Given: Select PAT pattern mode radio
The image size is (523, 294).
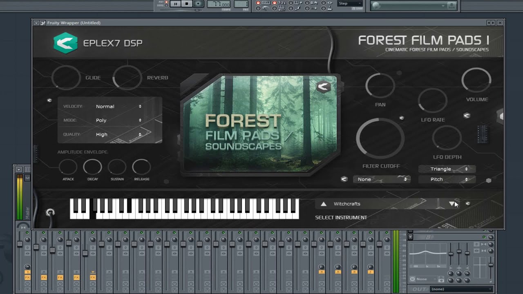Looking at the screenshot, I should pyautogui.click(x=166, y=2).
